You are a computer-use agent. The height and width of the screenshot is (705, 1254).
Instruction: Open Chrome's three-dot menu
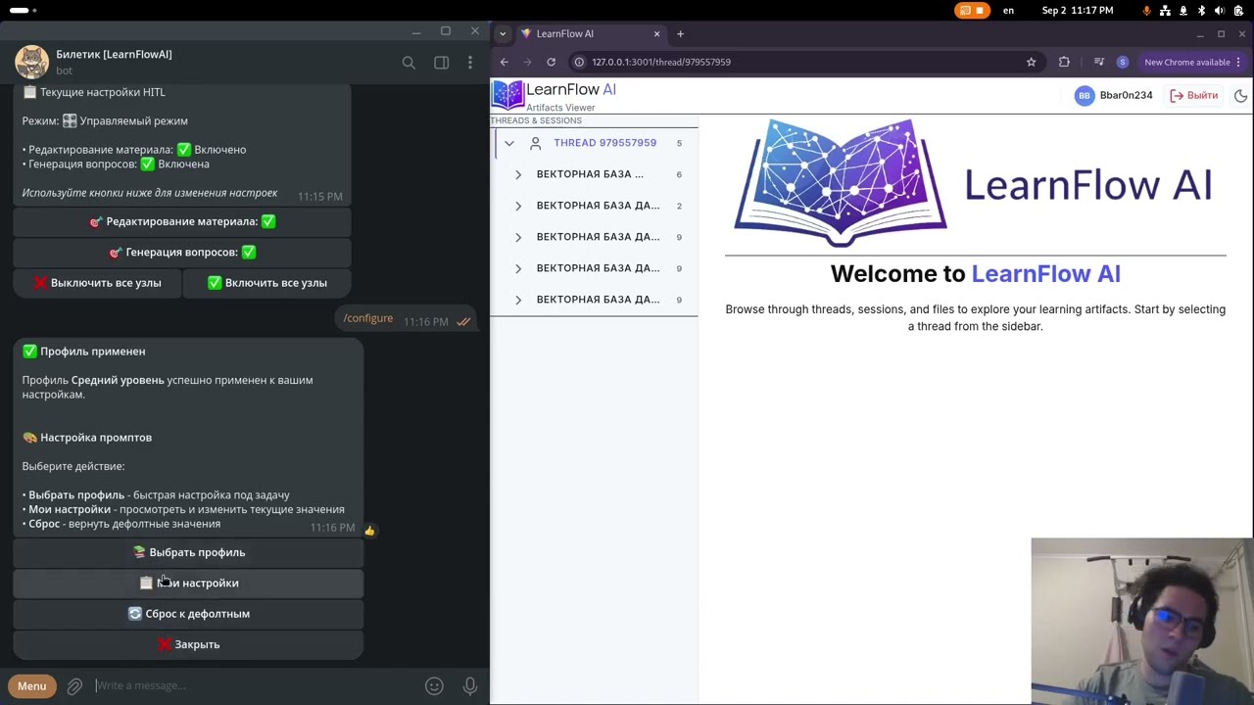click(1238, 62)
